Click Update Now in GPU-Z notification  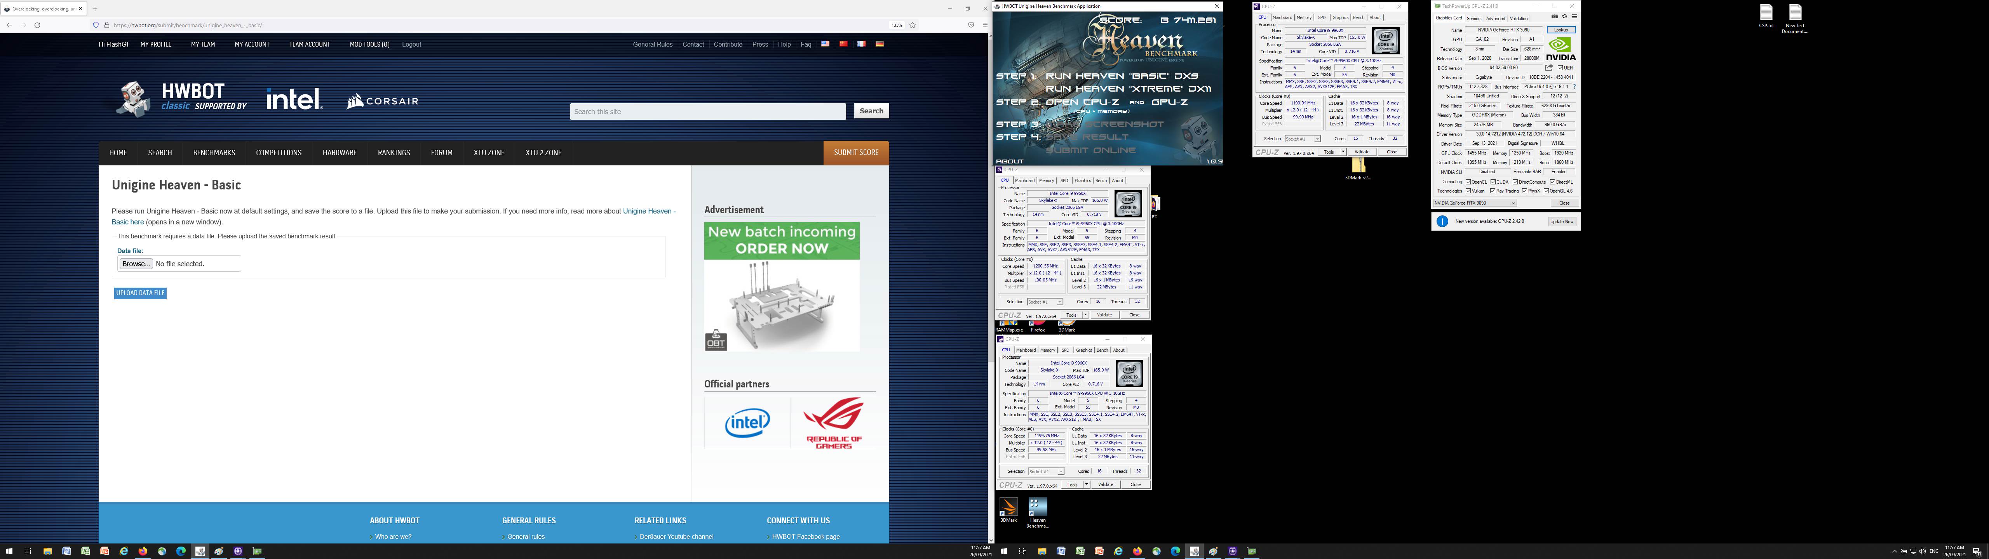click(x=1561, y=222)
